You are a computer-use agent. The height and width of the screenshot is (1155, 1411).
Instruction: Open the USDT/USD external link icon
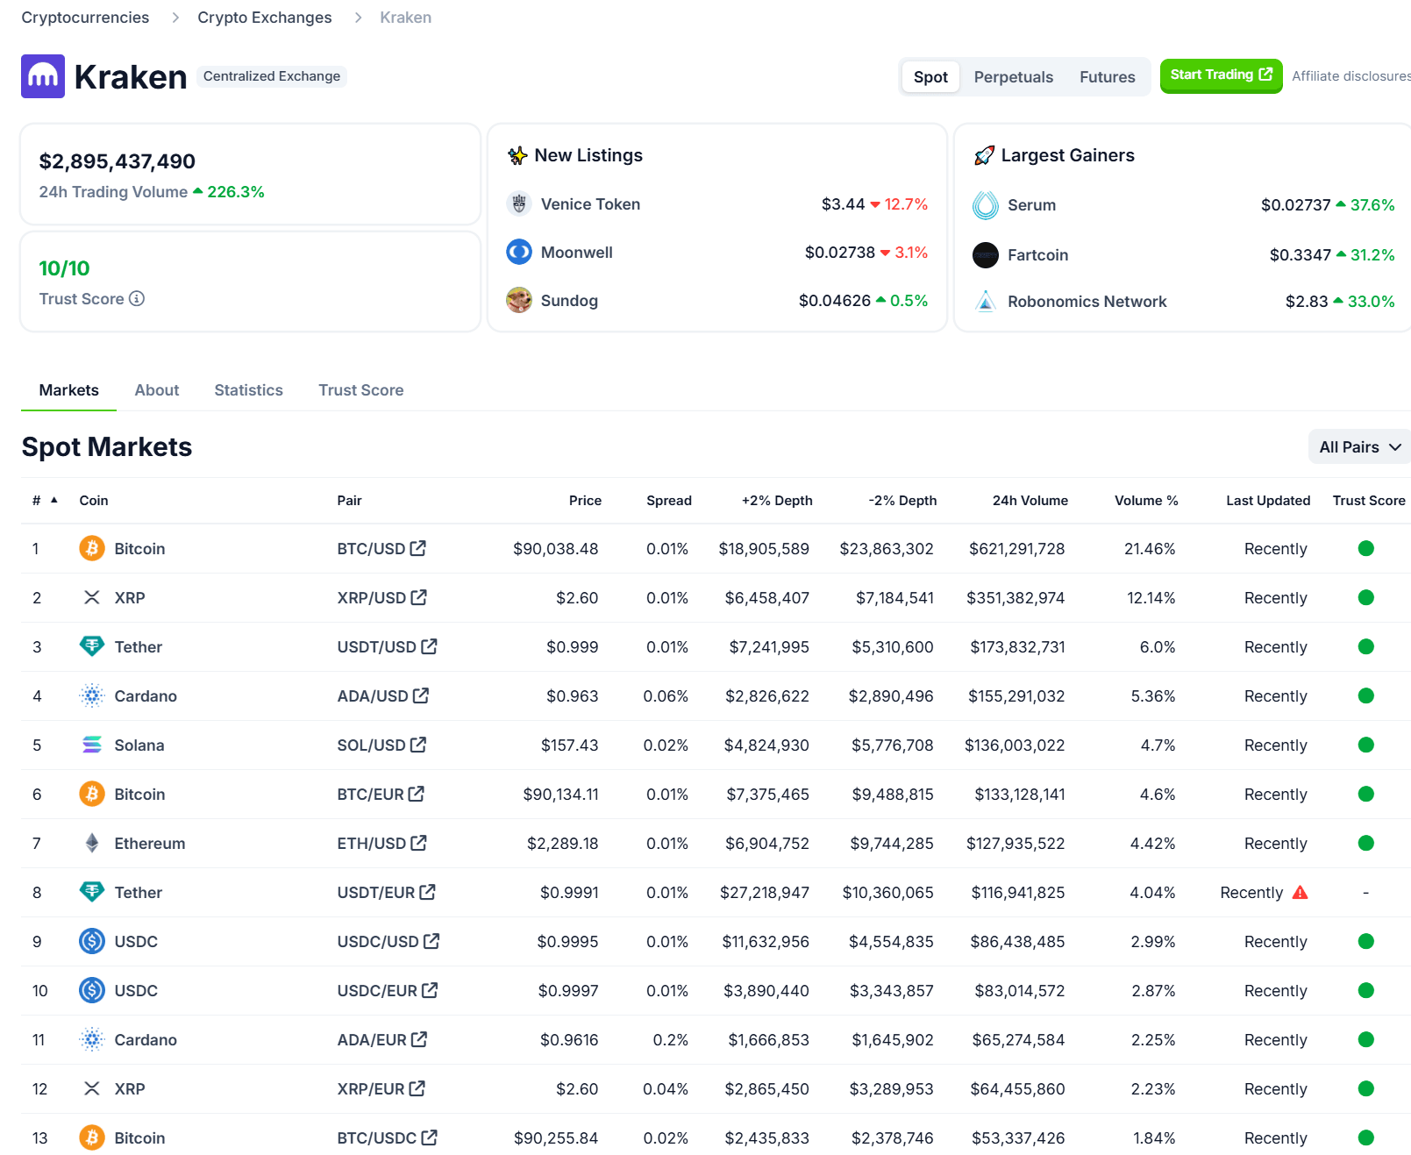[429, 646]
